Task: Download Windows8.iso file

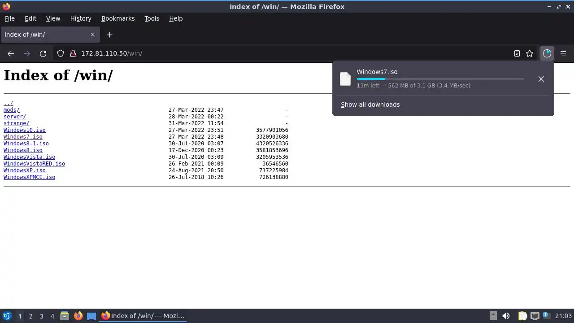Action: point(23,150)
